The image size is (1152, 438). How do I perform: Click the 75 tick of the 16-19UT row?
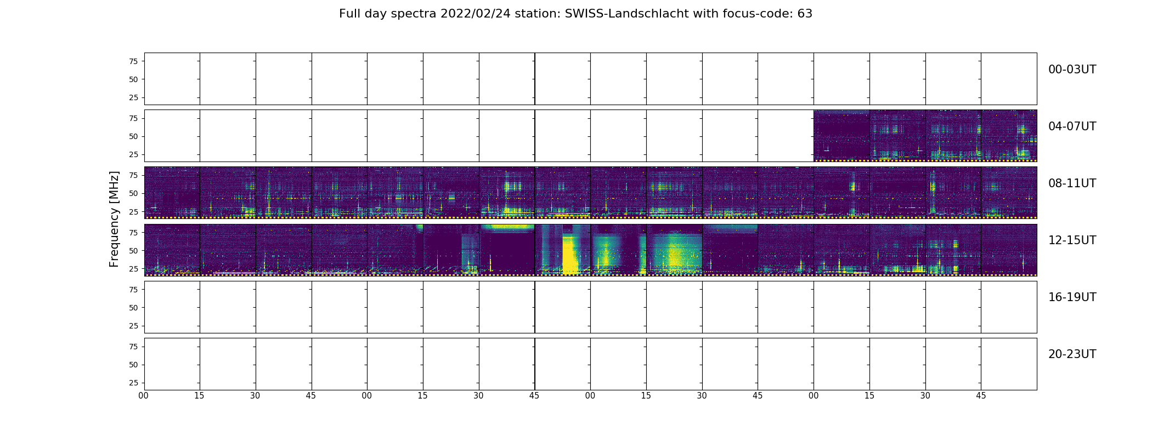(133, 290)
